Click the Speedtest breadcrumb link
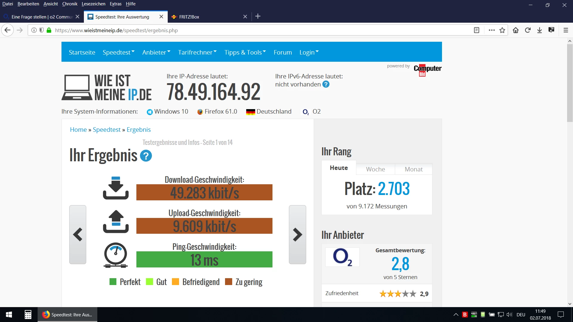The width and height of the screenshot is (573, 322). coord(107,130)
